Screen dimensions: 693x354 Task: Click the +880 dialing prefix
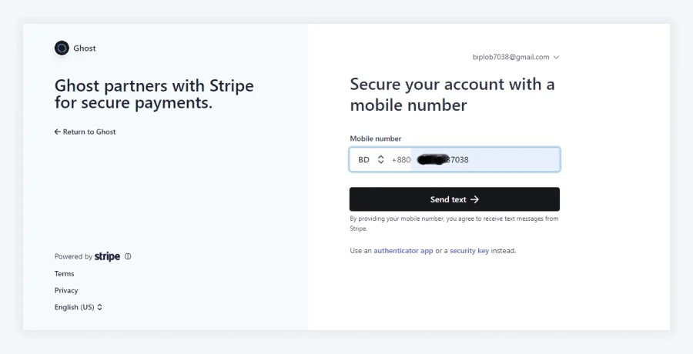401,159
